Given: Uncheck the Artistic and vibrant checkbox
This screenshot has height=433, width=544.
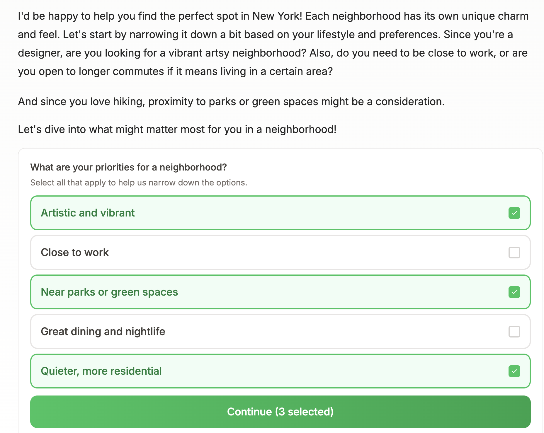Looking at the screenshot, I should click(x=514, y=213).
